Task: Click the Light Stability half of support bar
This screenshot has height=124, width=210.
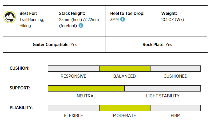Action: coord(163,88)
